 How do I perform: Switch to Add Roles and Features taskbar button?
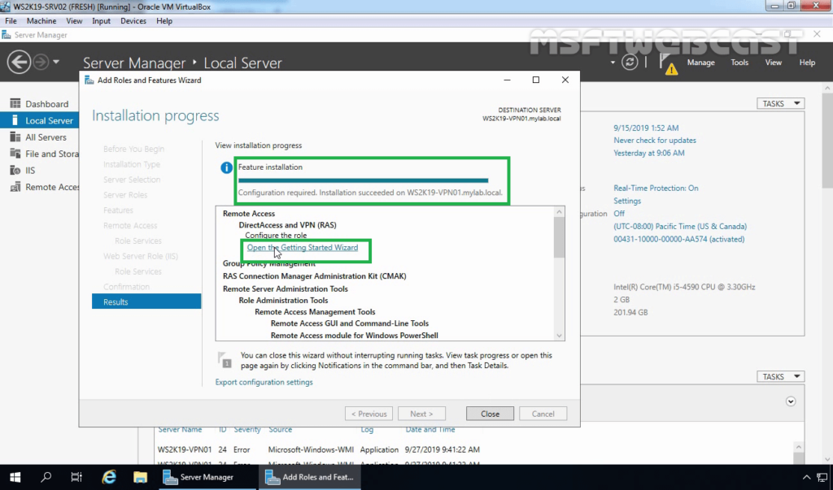(310, 477)
